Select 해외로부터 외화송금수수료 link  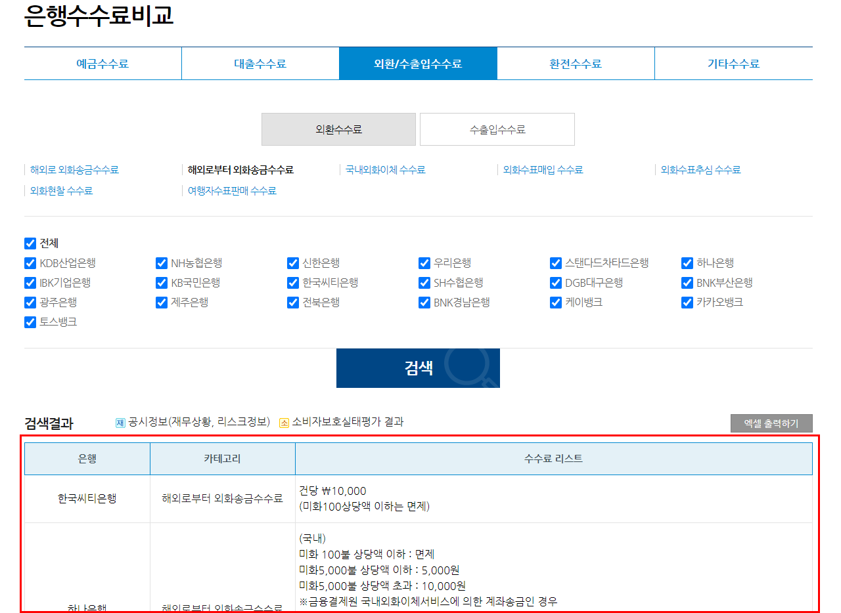click(240, 170)
